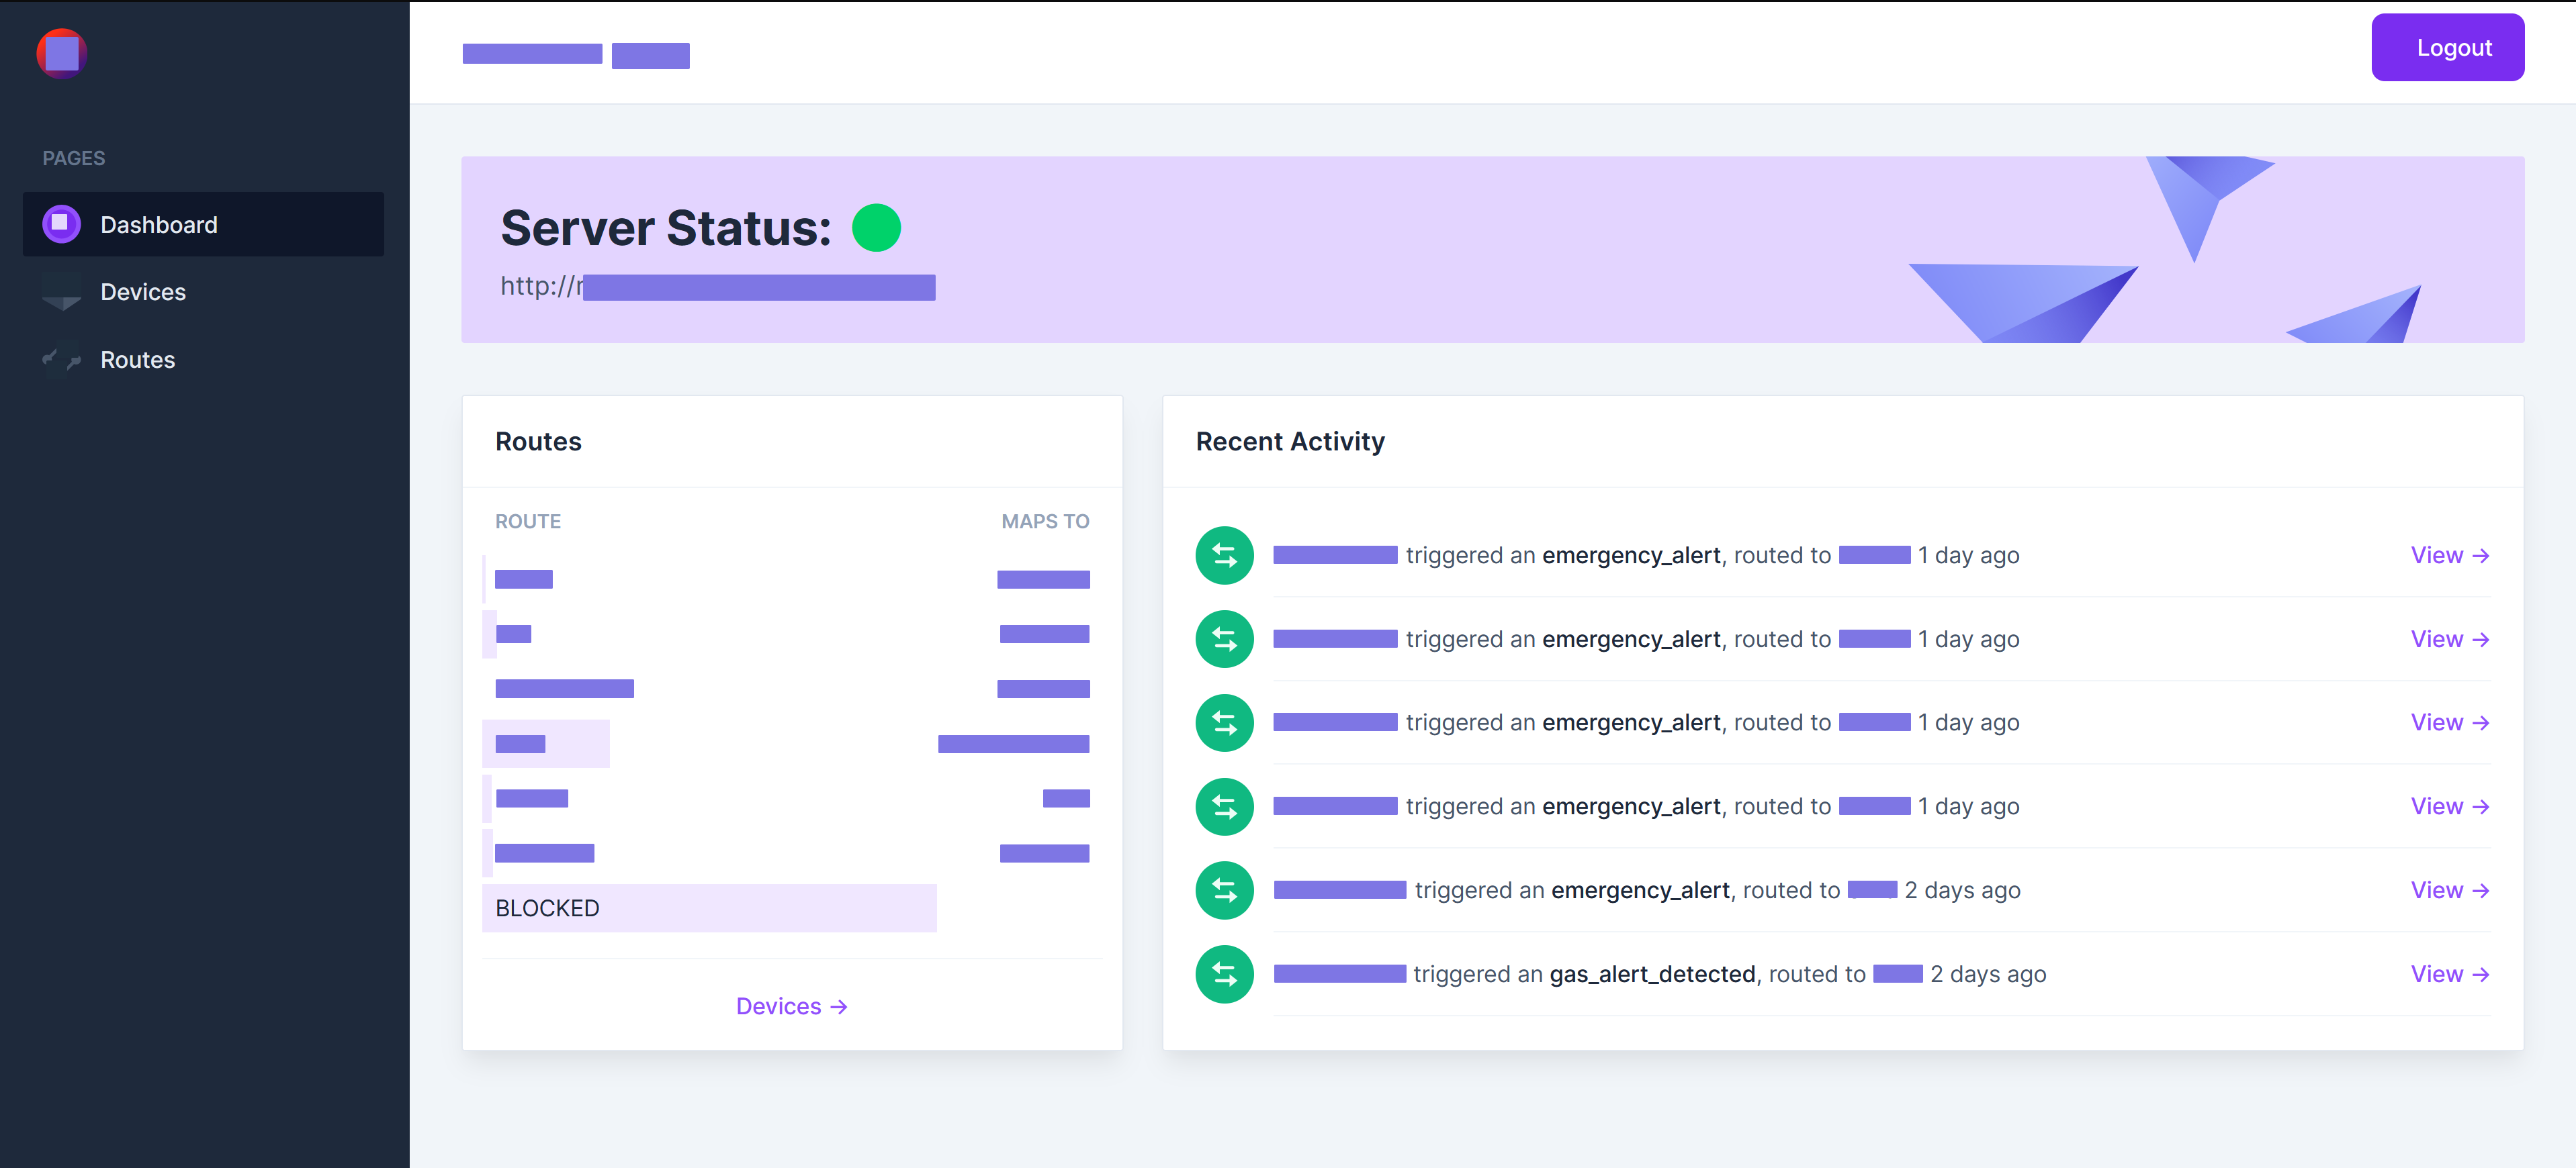Click the Dashboard sidebar icon
Image resolution: width=2576 pixels, height=1168 pixels.
pyautogui.click(x=61, y=224)
